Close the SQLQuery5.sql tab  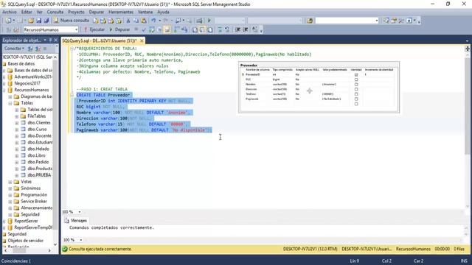click(x=142, y=40)
